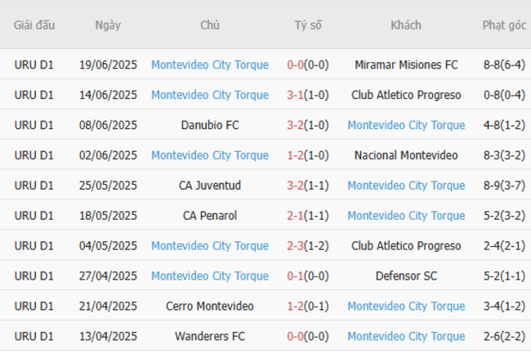
Task: Click the CA Penarol team name
Action: (210, 216)
